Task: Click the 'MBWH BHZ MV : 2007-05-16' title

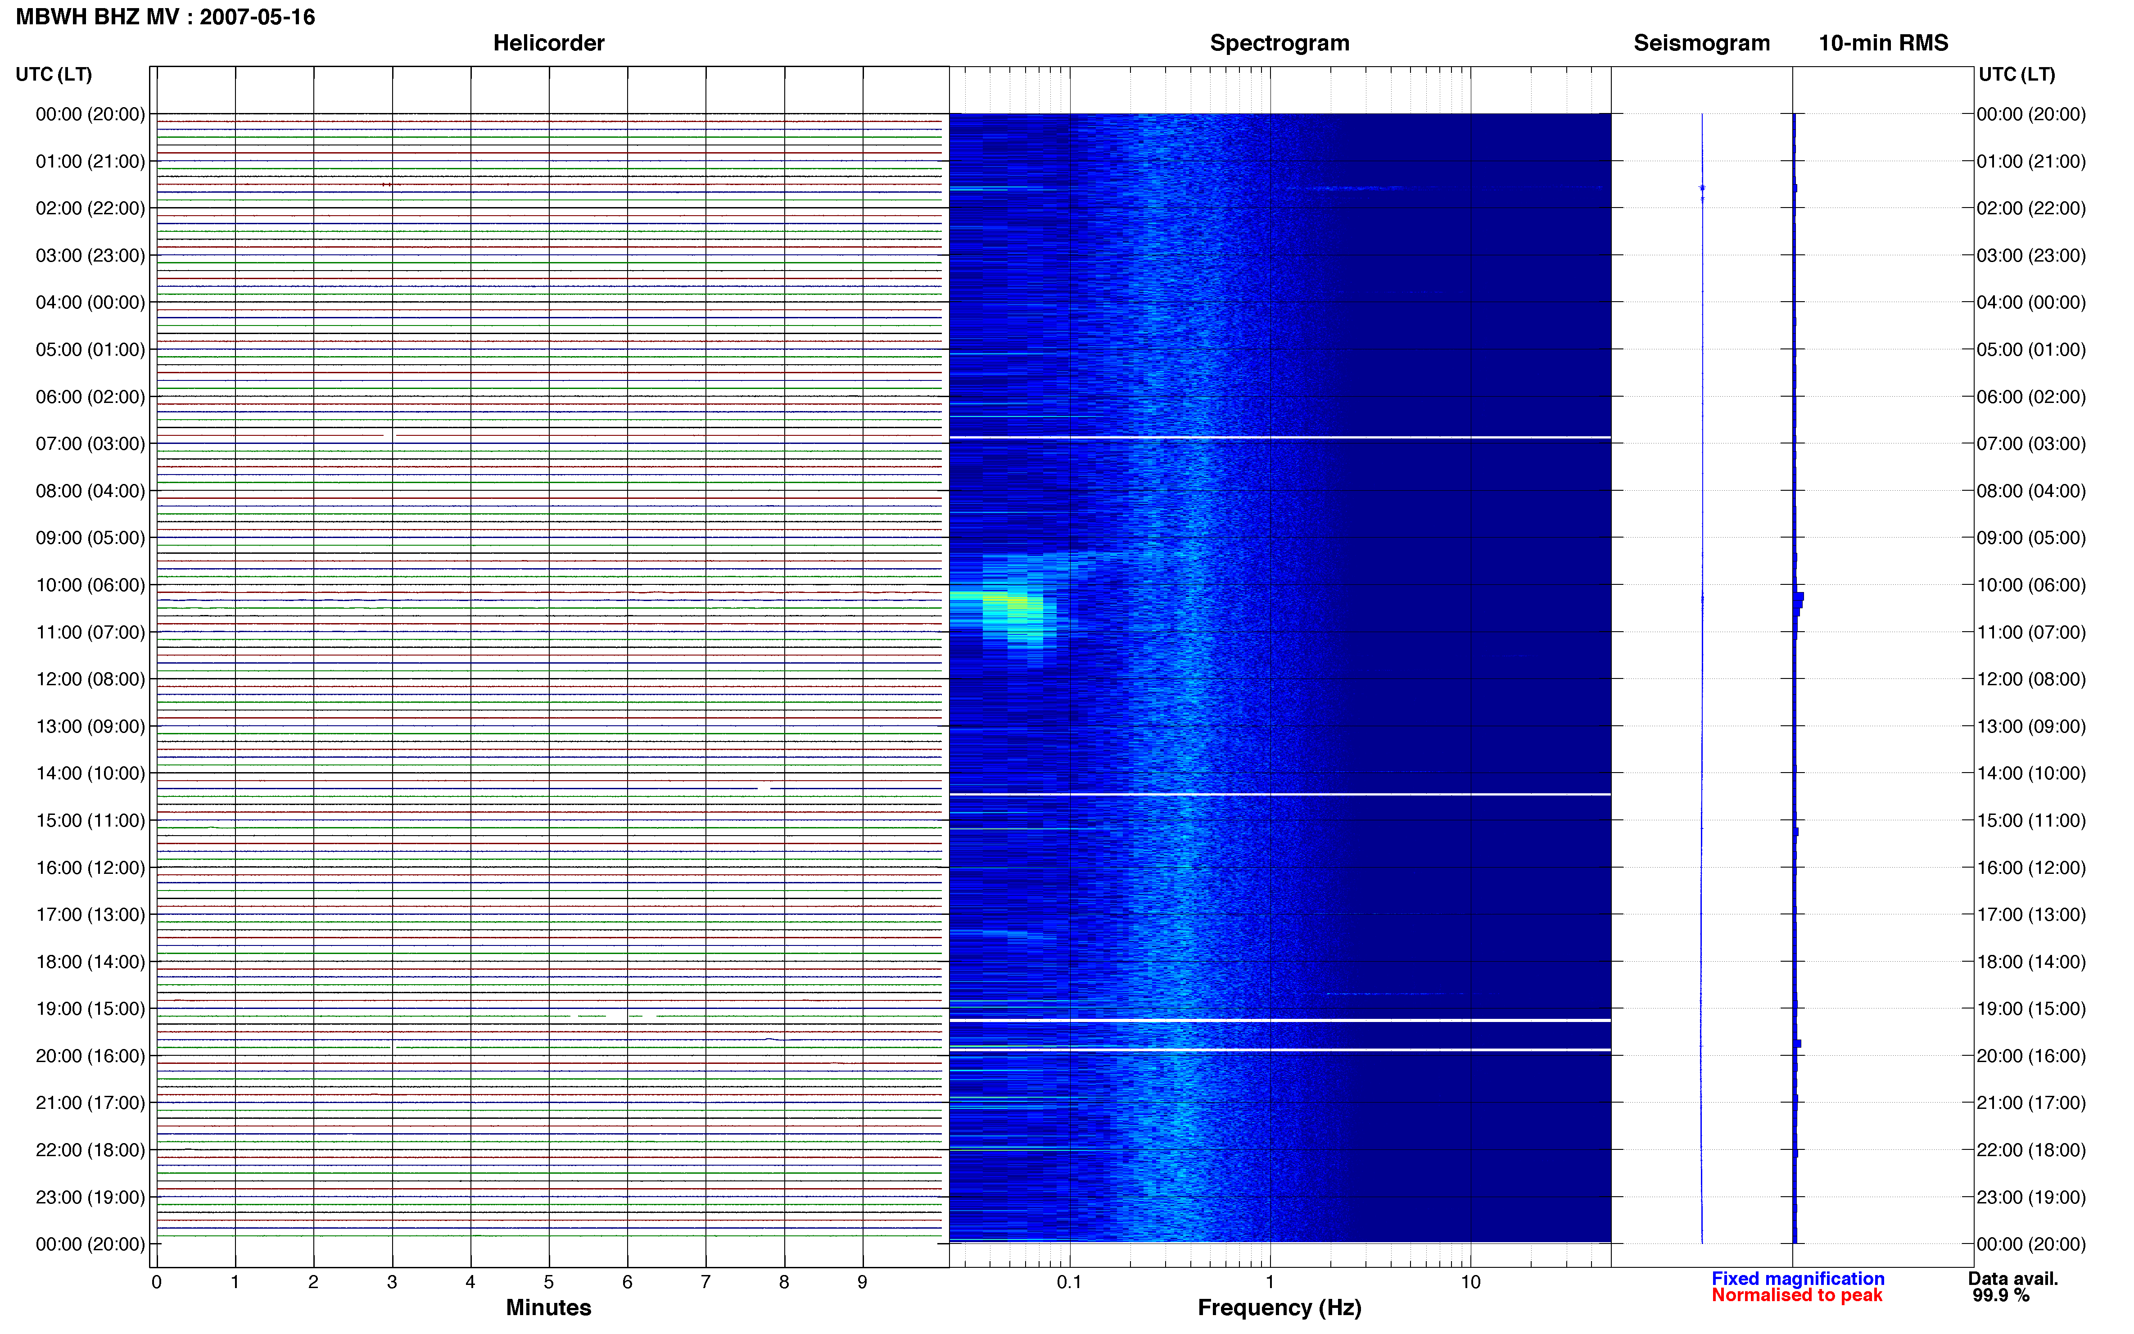Action: click(x=165, y=17)
